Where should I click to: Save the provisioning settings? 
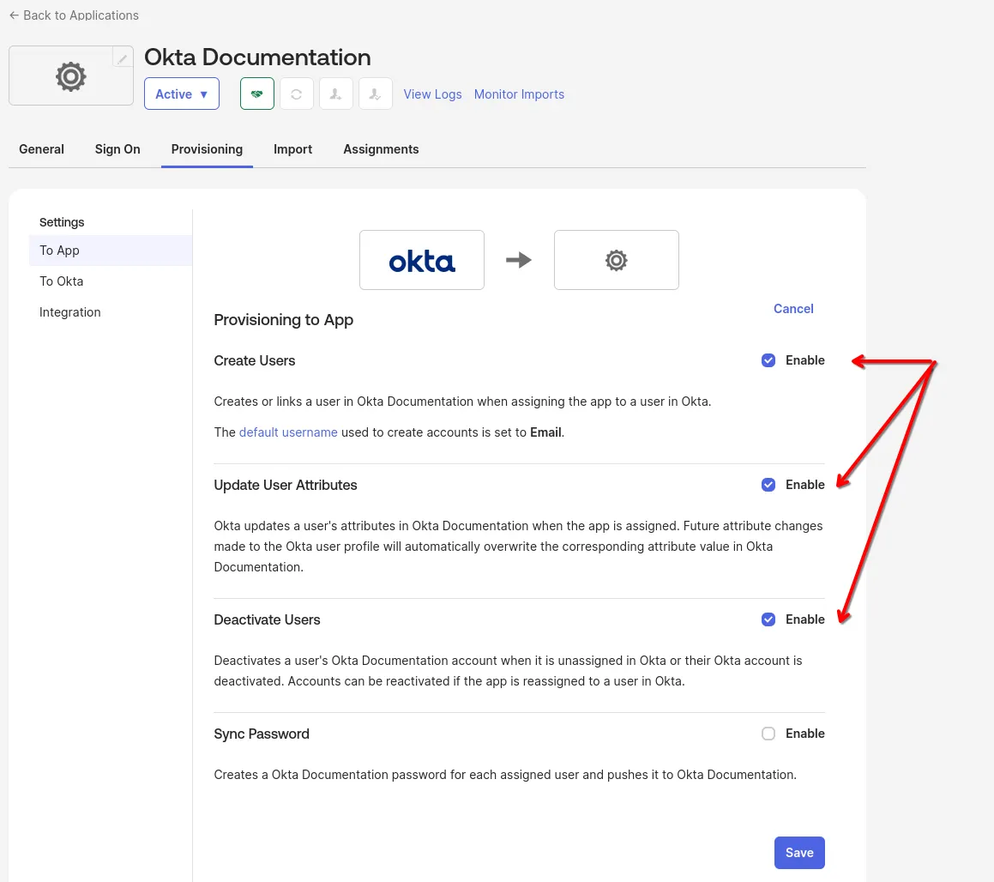799,852
